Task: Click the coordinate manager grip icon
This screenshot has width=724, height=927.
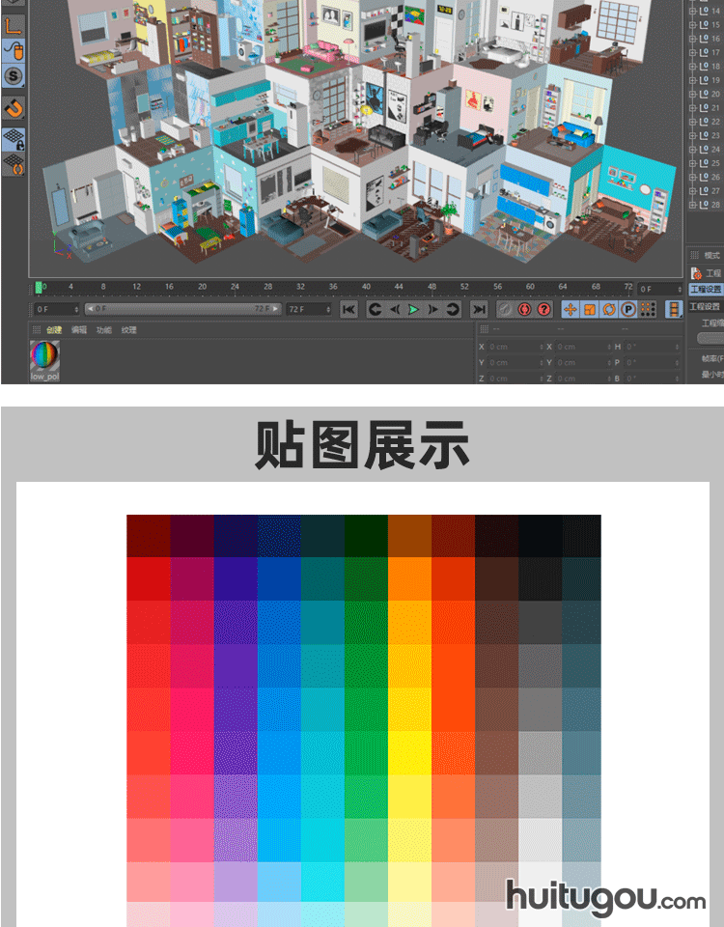Action: point(484,329)
